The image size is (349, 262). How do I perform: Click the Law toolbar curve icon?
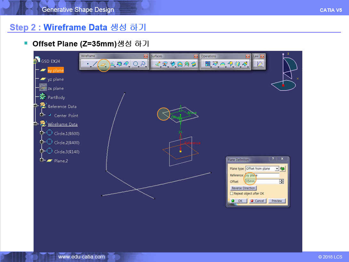[260, 64]
